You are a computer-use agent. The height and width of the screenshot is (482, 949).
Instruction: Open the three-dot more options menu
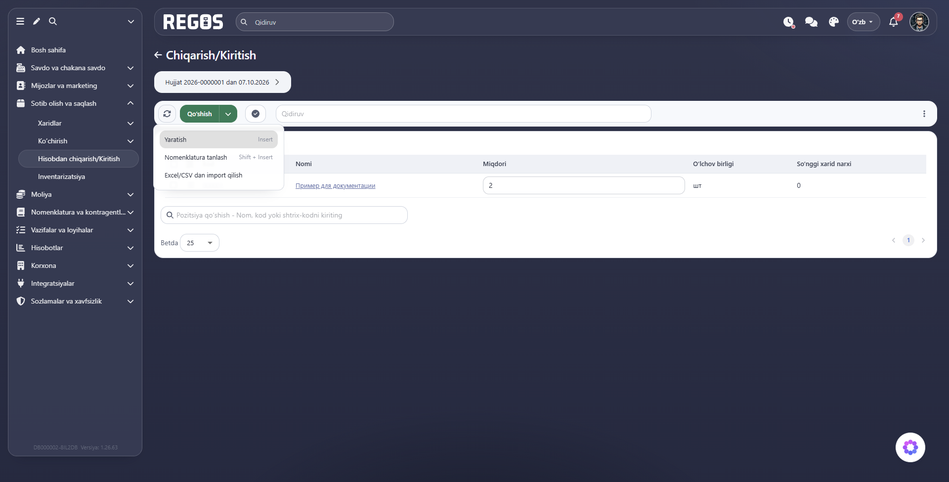pyautogui.click(x=924, y=114)
